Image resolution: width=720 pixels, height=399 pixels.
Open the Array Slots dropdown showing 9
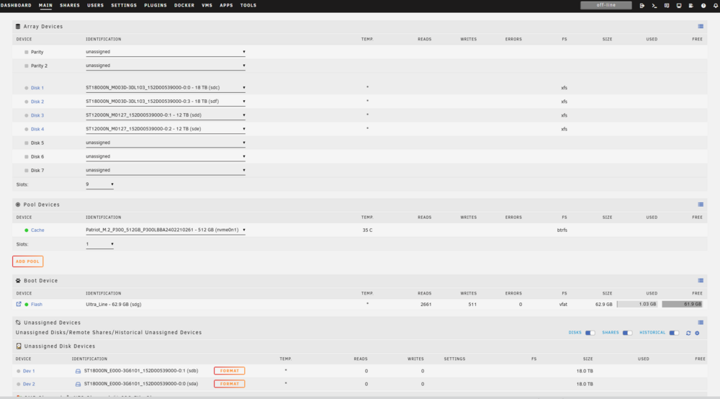pyautogui.click(x=99, y=184)
